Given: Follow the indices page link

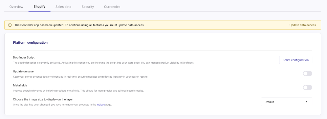Looking at the screenshot, I should pyautogui.click(x=101, y=105).
